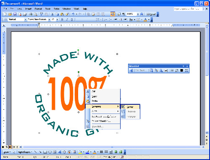Apply Font Color in Drawing toolbar

[94, 152]
